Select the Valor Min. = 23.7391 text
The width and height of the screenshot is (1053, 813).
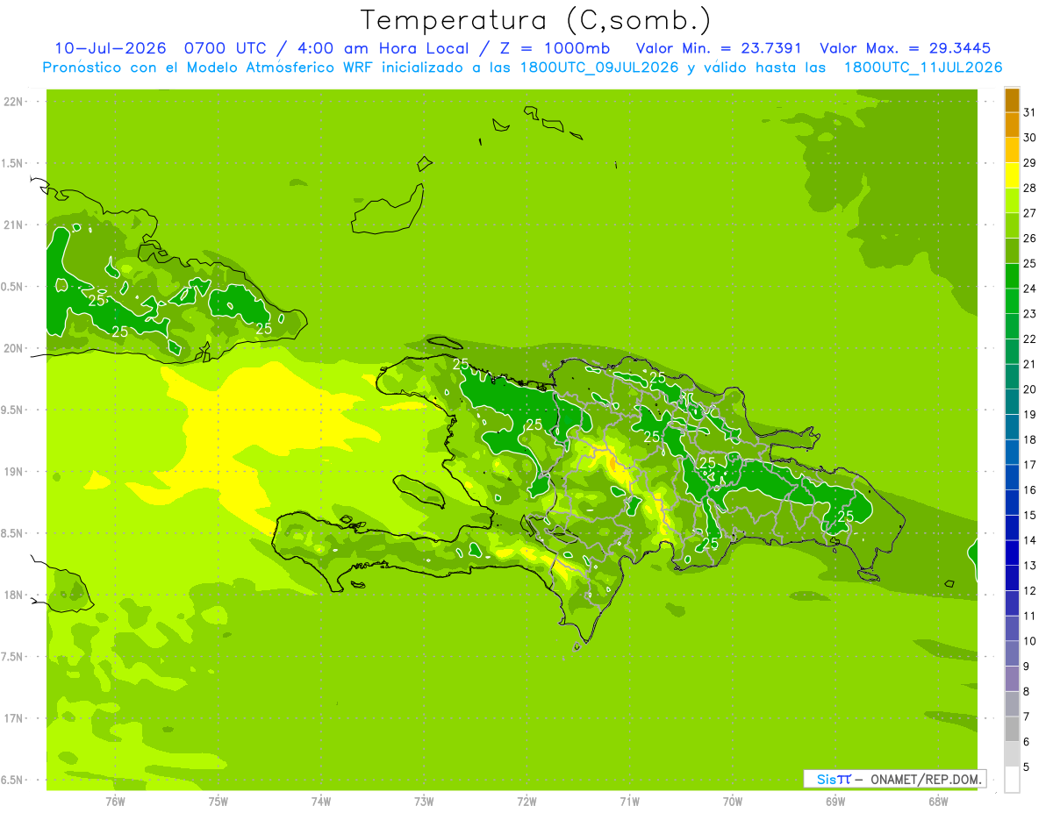(719, 48)
